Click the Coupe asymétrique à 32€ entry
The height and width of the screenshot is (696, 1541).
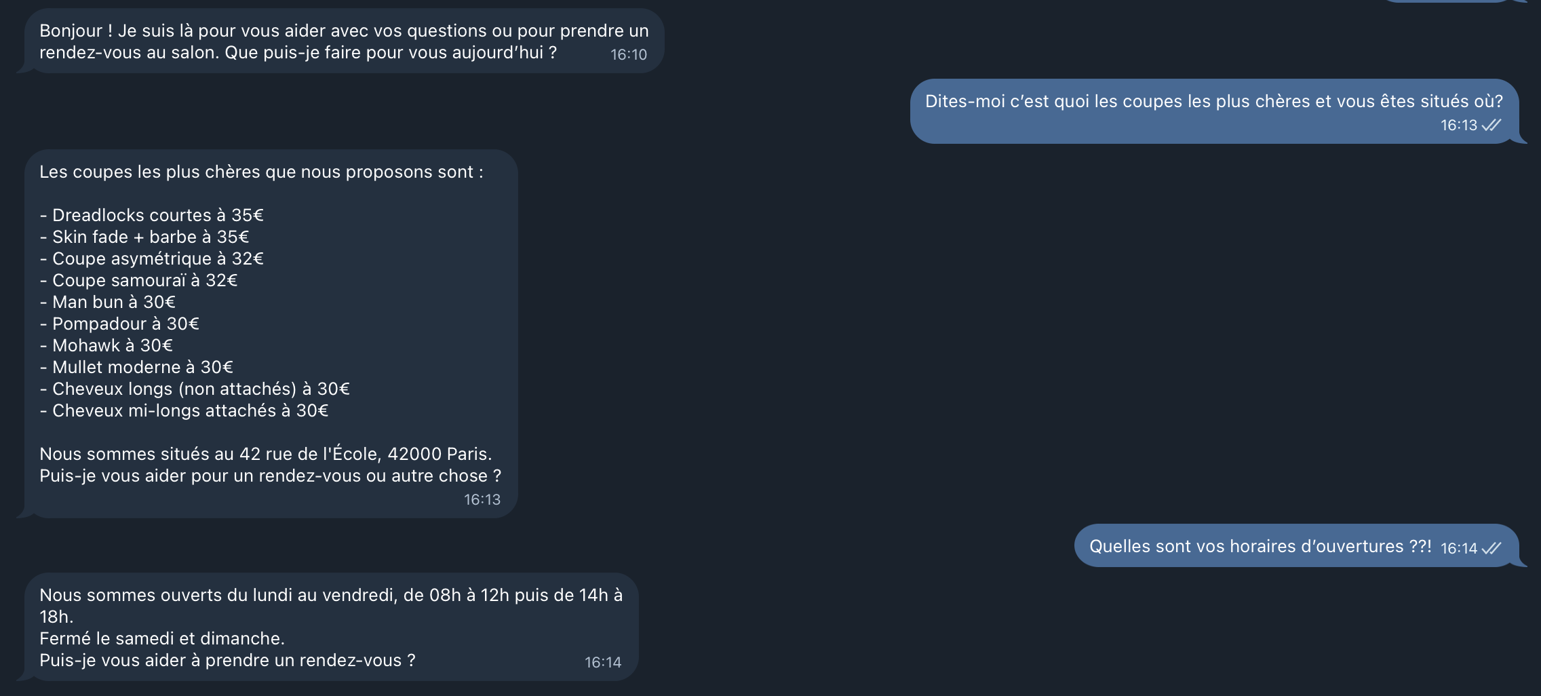[x=151, y=258]
